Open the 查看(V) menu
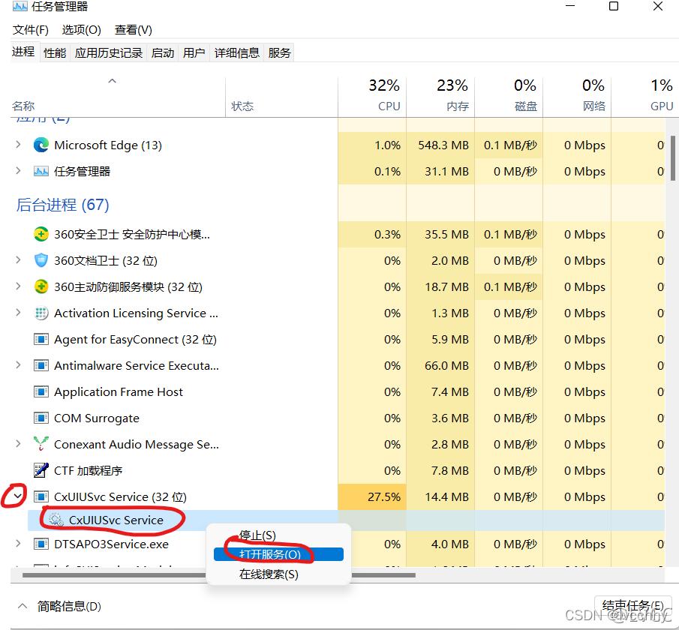 134,30
